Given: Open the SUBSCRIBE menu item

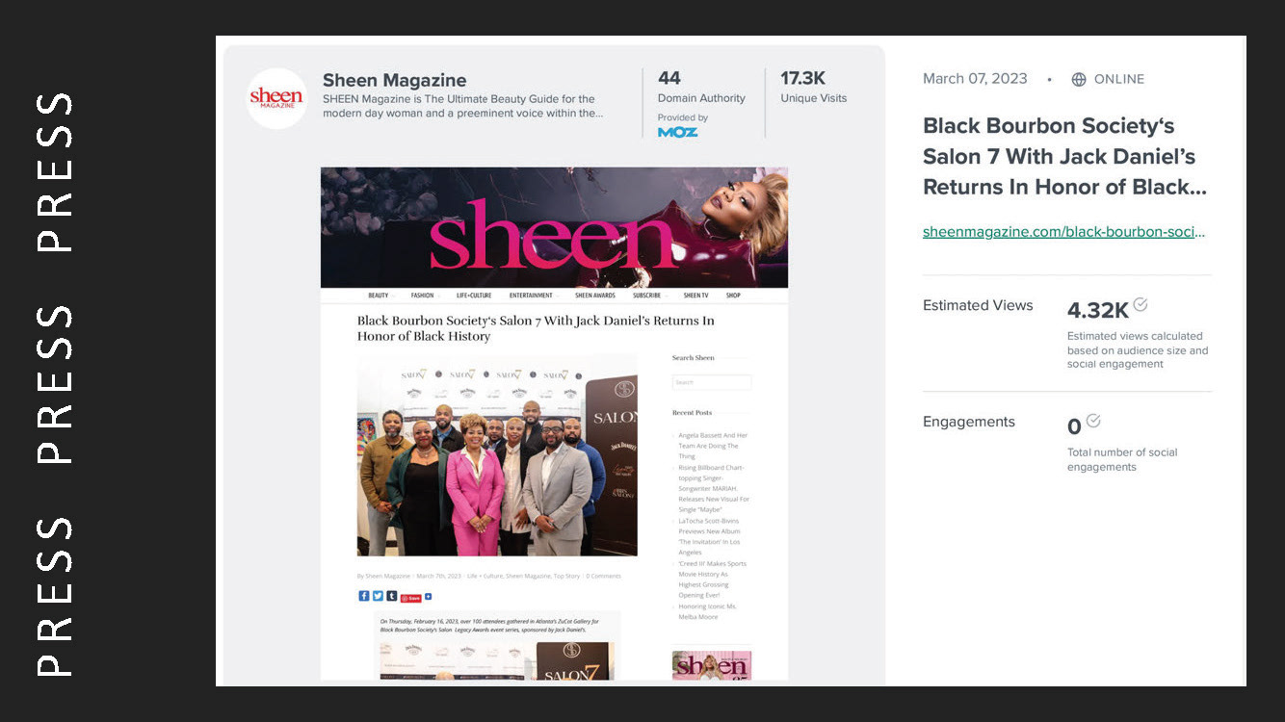Looking at the screenshot, I should (x=647, y=296).
